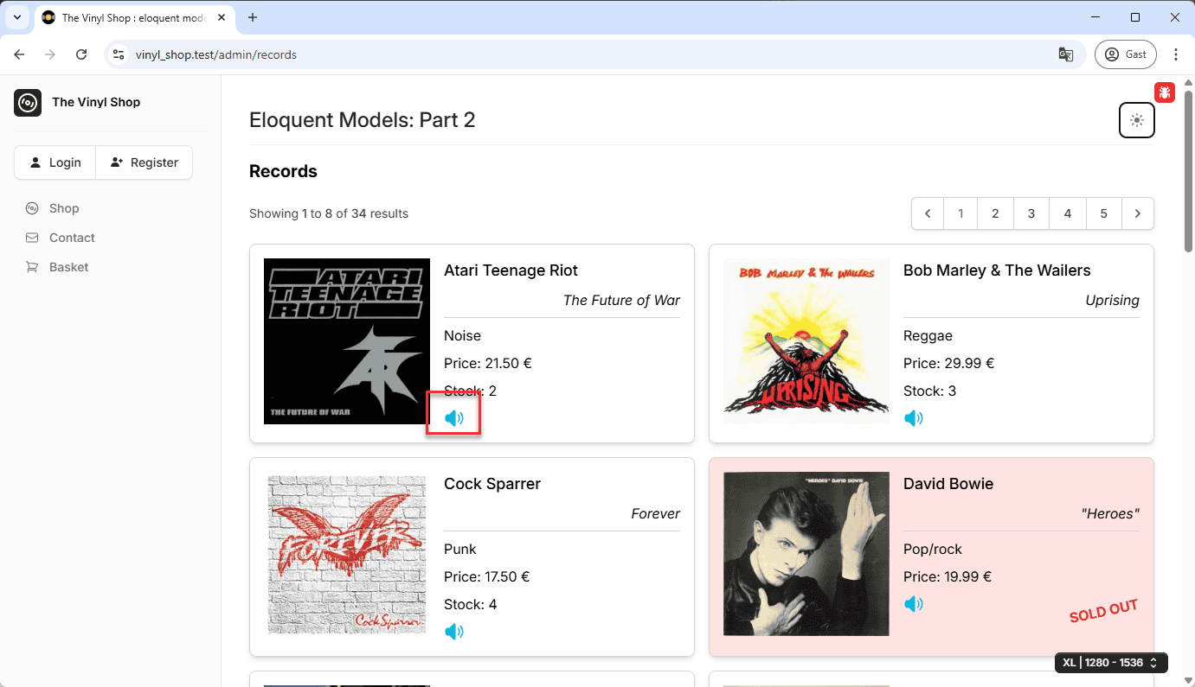Click The Future of War album cover
The height and width of the screenshot is (687, 1195).
click(x=347, y=341)
